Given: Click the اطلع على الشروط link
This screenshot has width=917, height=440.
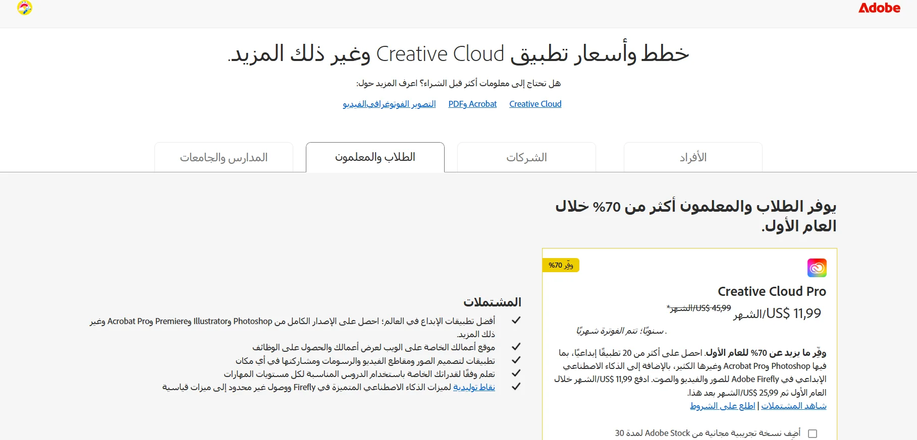Looking at the screenshot, I should coord(723,406).
